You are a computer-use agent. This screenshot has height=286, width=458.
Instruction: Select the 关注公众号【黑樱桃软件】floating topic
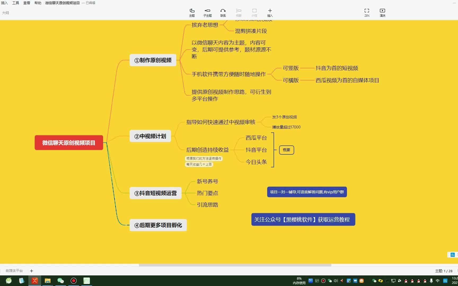click(303, 220)
